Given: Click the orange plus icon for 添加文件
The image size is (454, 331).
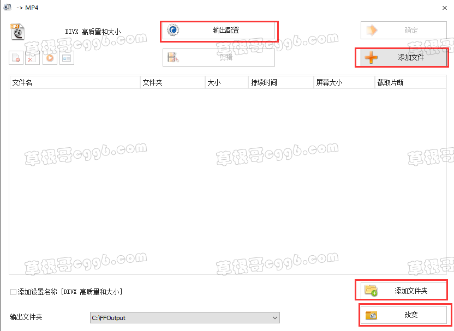Looking at the screenshot, I should pos(371,58).
